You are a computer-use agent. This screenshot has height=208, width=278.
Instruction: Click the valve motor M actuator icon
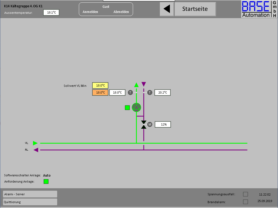pos(150,124)
